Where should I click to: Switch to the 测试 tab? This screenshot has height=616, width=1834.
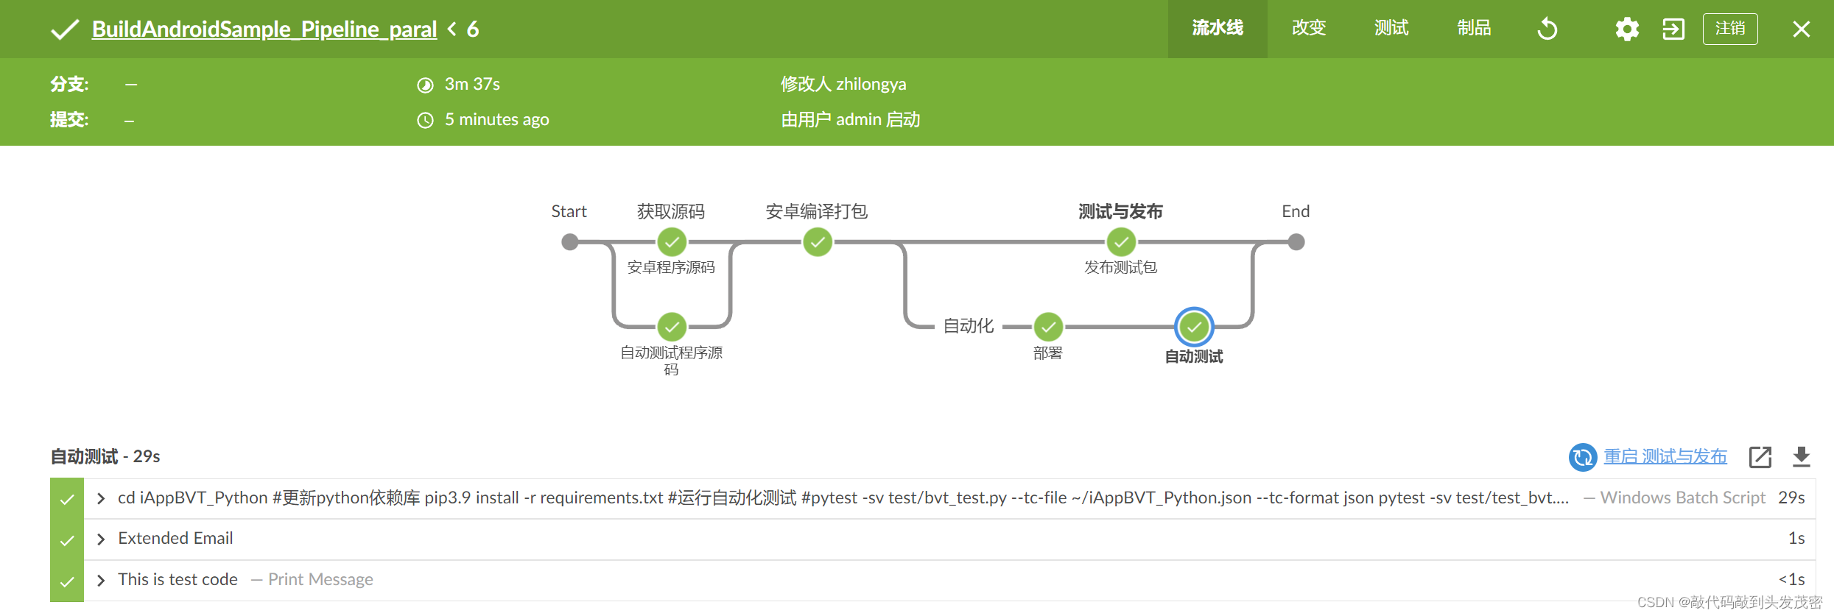pyautogui.click(x=1391, y=29)
